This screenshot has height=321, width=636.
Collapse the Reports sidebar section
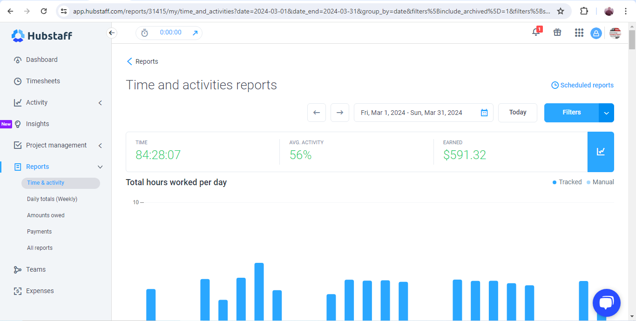100,167
